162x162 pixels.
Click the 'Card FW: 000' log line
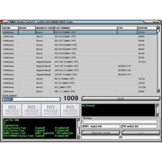click(x=11, y=120)
